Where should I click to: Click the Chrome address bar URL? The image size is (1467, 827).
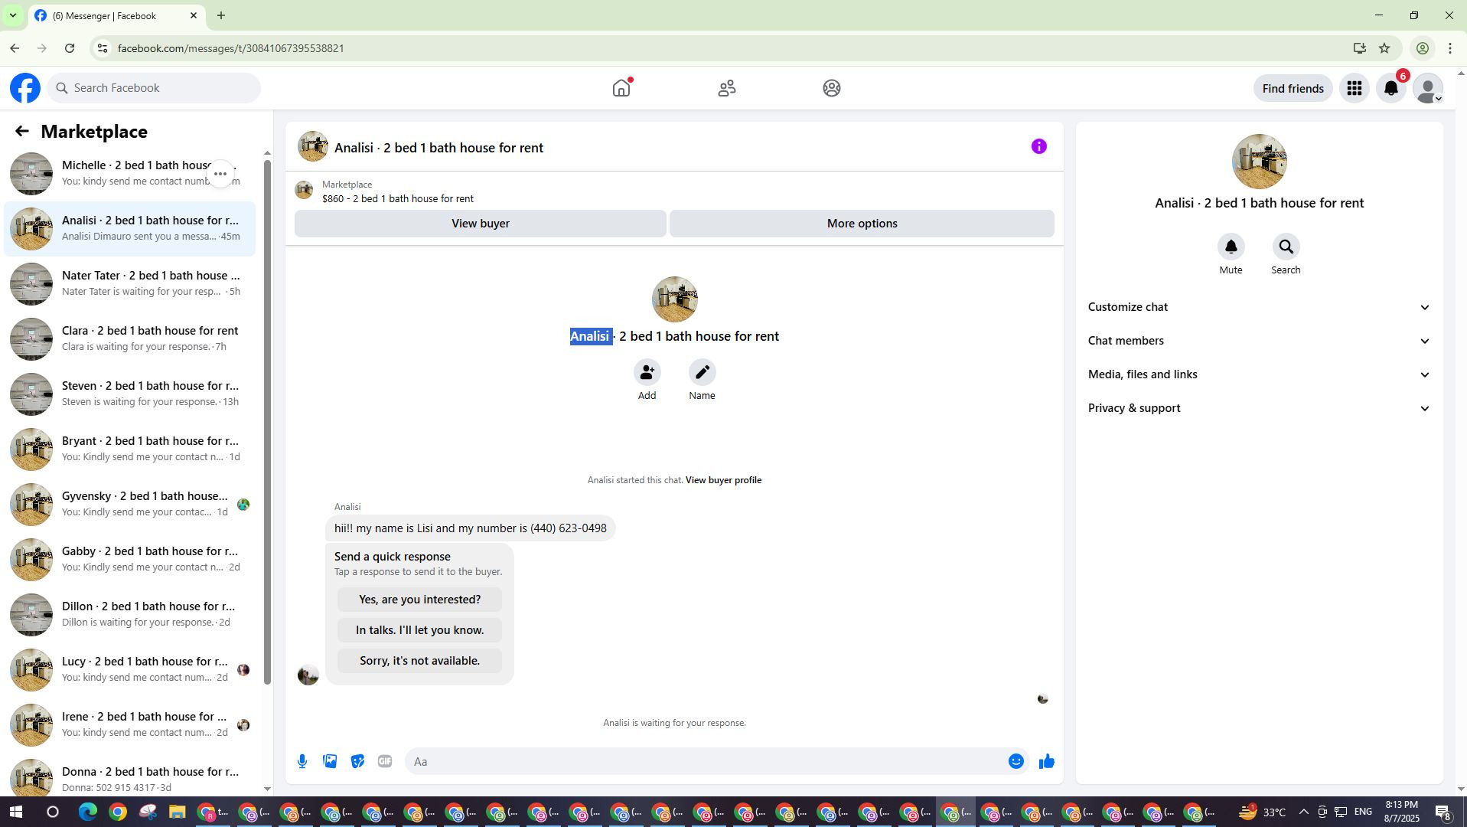(231, 48)
